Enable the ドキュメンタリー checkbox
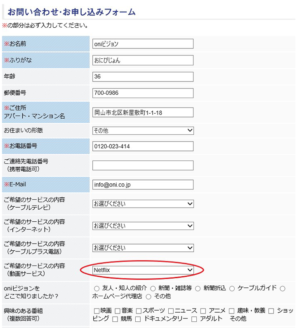Image resolution: width=297 pixels, height=328 pixels. (138, 319)
